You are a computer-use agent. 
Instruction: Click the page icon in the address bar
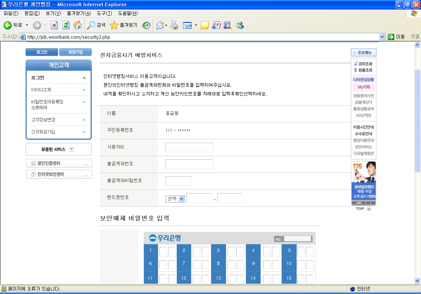[x=23, y=37]
